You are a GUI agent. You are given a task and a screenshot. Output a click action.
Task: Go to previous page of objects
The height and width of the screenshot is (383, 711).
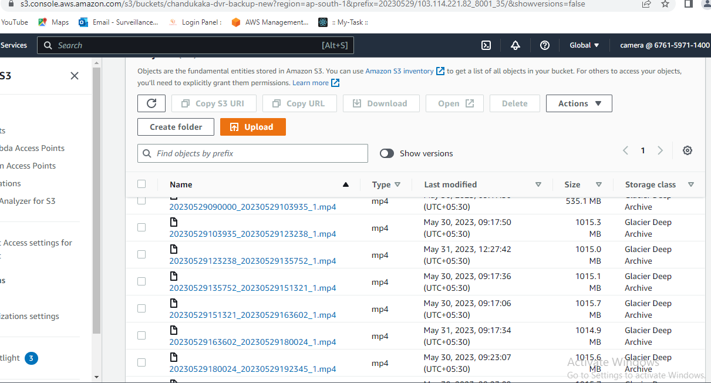pos(625,150)
